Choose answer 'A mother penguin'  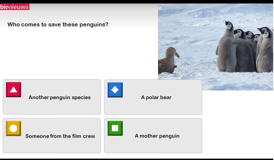point(153,135)
